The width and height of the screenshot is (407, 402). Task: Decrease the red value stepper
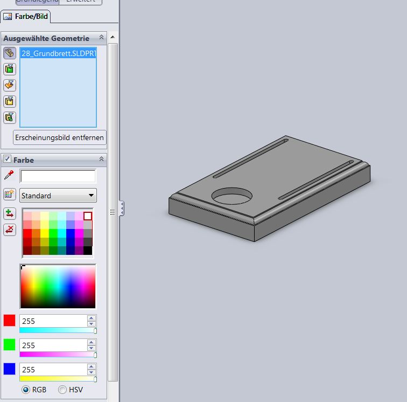tap(91, 324)
